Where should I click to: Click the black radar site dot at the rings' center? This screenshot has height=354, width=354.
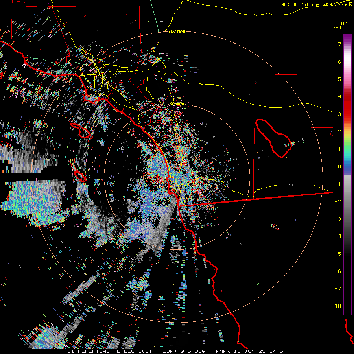[184, 173]
